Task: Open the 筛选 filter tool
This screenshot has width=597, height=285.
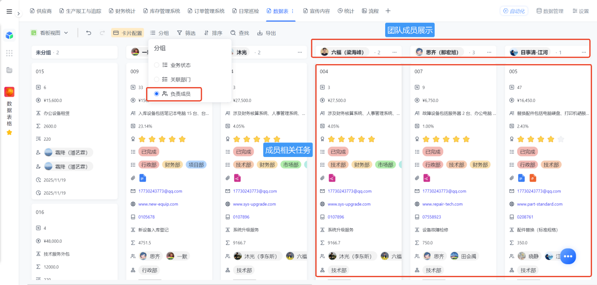Action: point(186,33)
